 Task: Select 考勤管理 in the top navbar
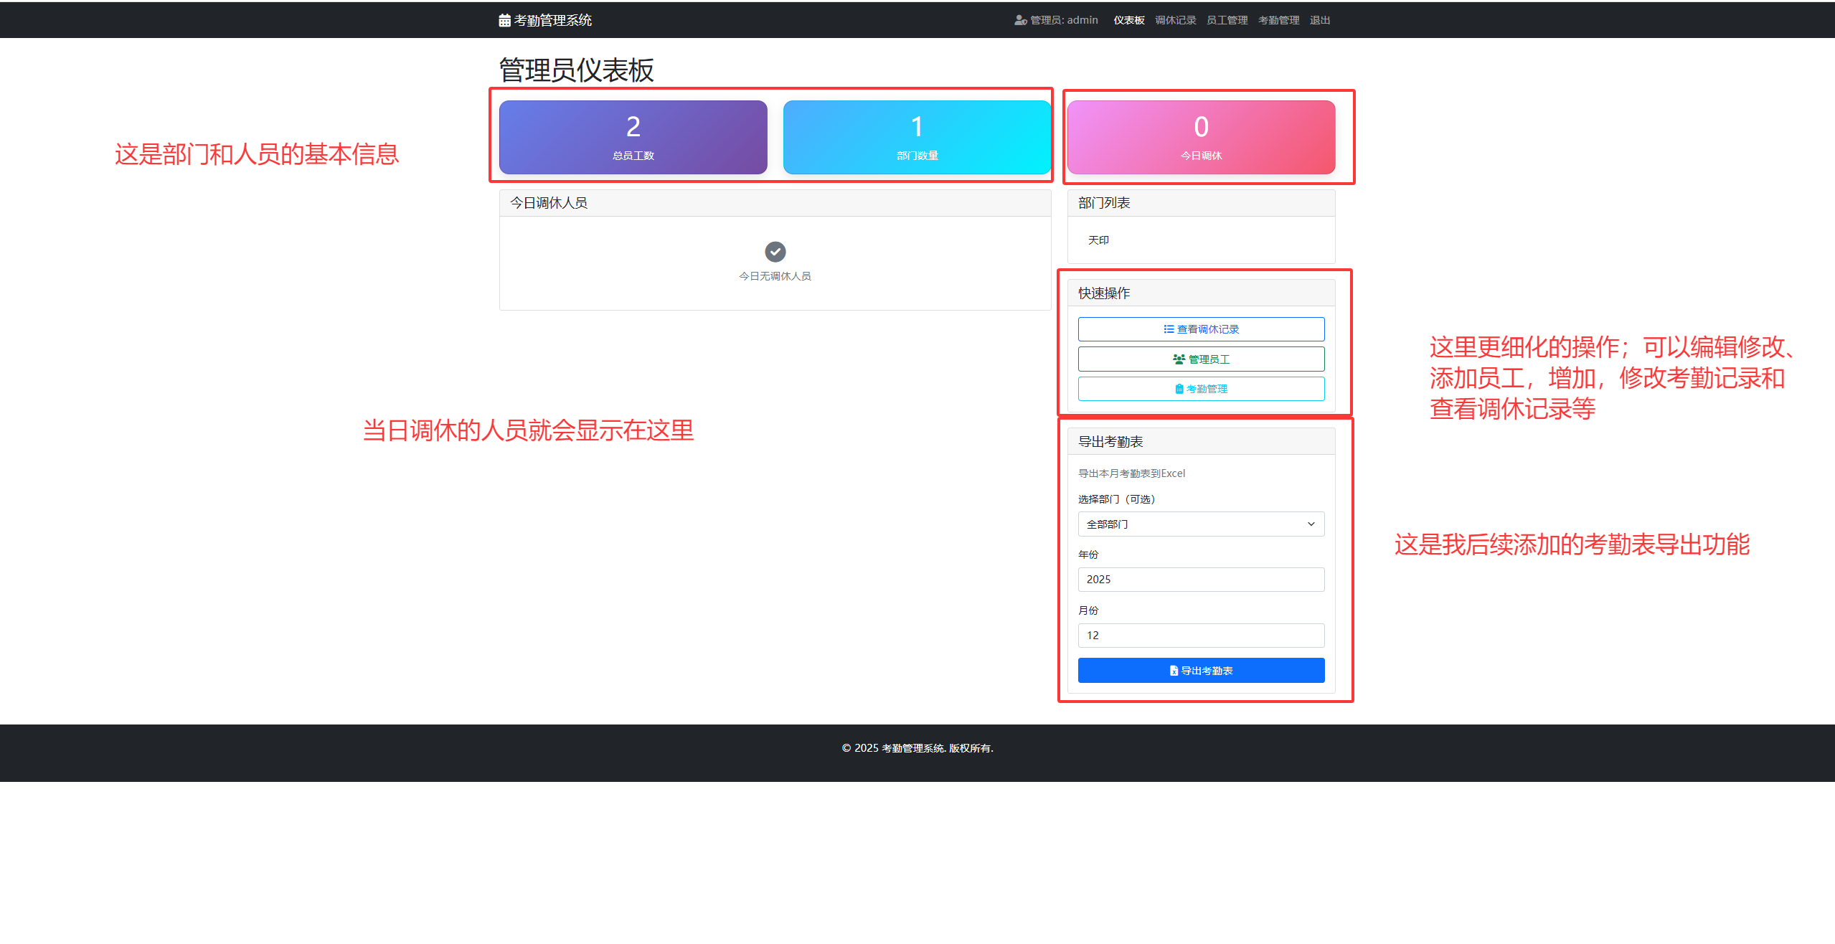tap(1278, 20)
